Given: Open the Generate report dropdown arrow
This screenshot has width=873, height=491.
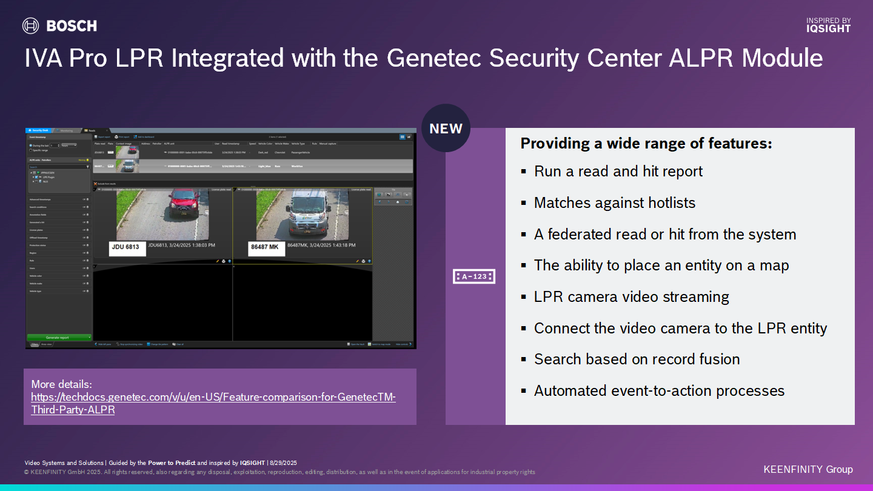Looking at the screenshot, I should pos(89,337).
